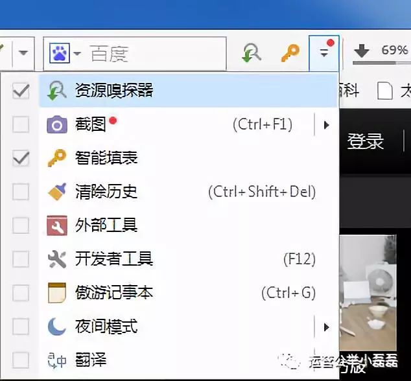Choose 智能填表 from the menu
This screenshot has width=411, height=381.
(x=188, y=158)
